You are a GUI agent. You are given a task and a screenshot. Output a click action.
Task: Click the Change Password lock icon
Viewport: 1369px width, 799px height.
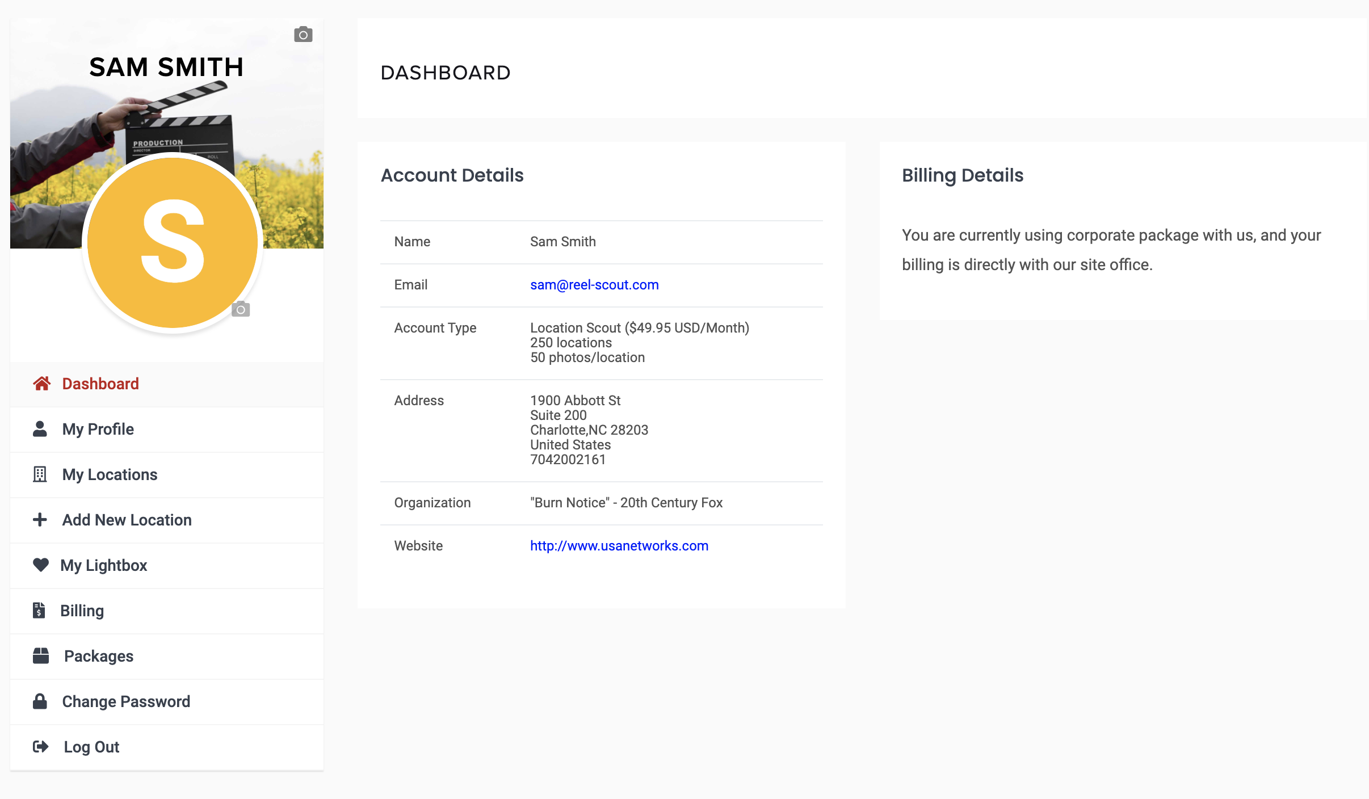point(40,701)
